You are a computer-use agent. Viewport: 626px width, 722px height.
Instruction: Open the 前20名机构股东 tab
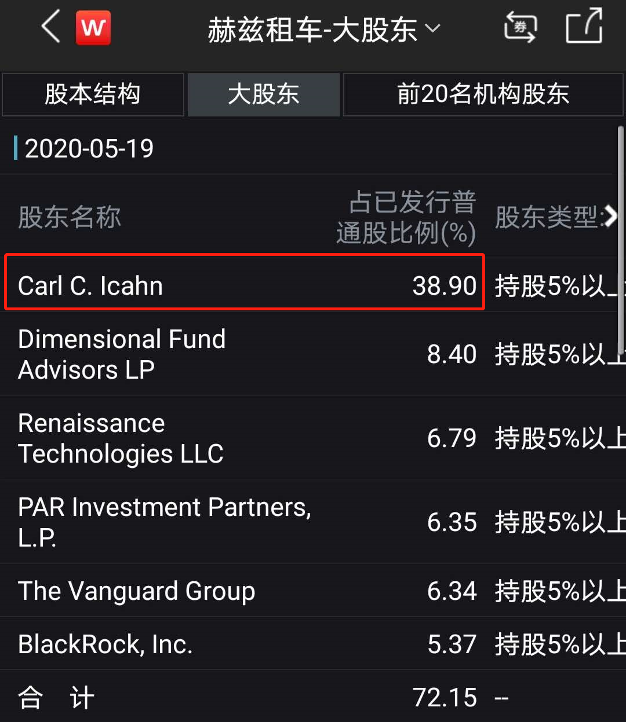(x=483, y=94)
